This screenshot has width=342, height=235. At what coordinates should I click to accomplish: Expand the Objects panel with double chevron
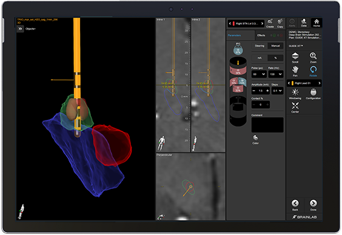pyautogui.click(x=20, y=28)
